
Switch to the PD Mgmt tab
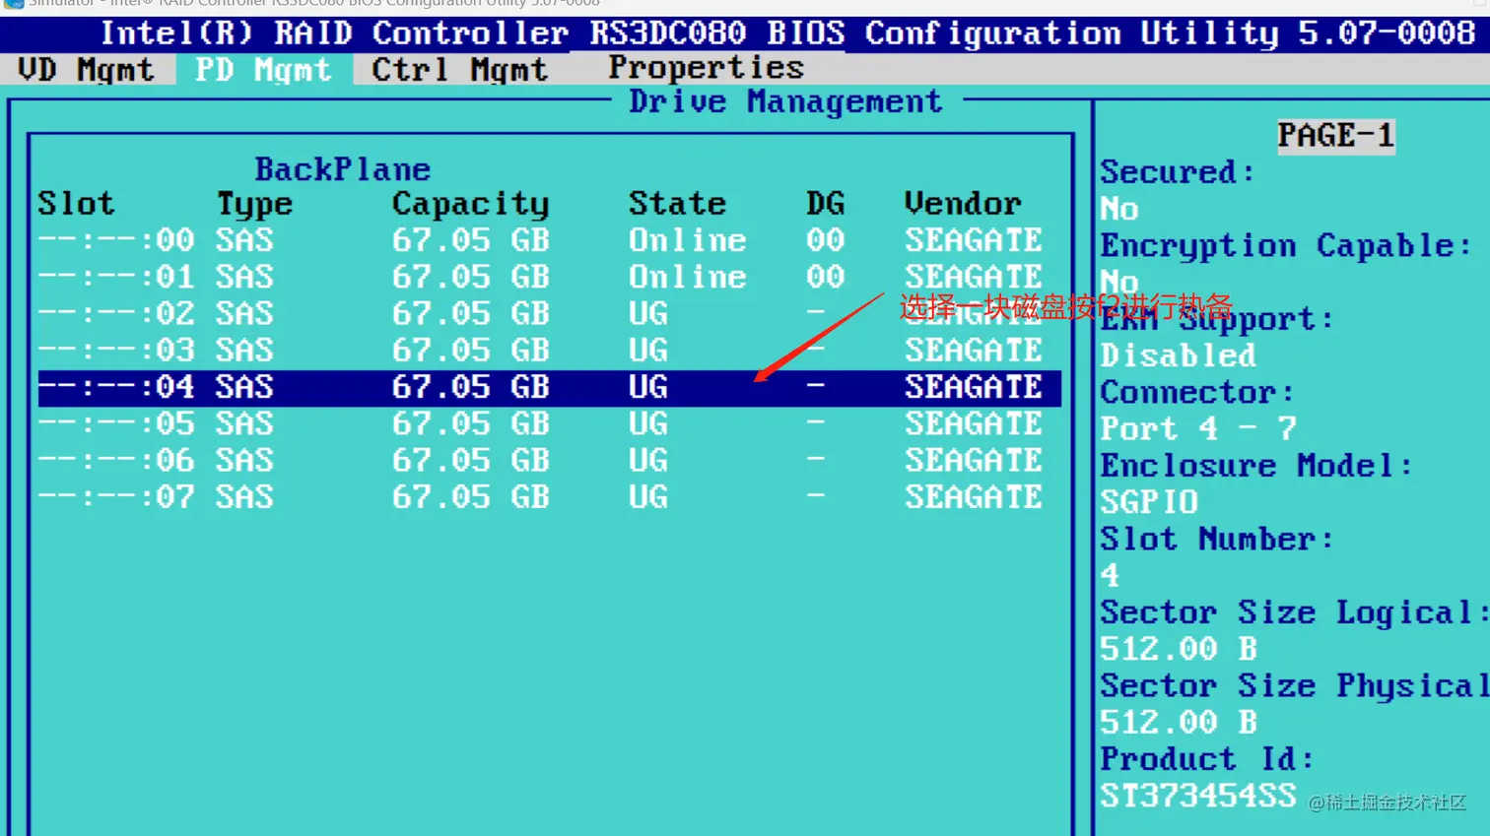[x=263, y=70]
